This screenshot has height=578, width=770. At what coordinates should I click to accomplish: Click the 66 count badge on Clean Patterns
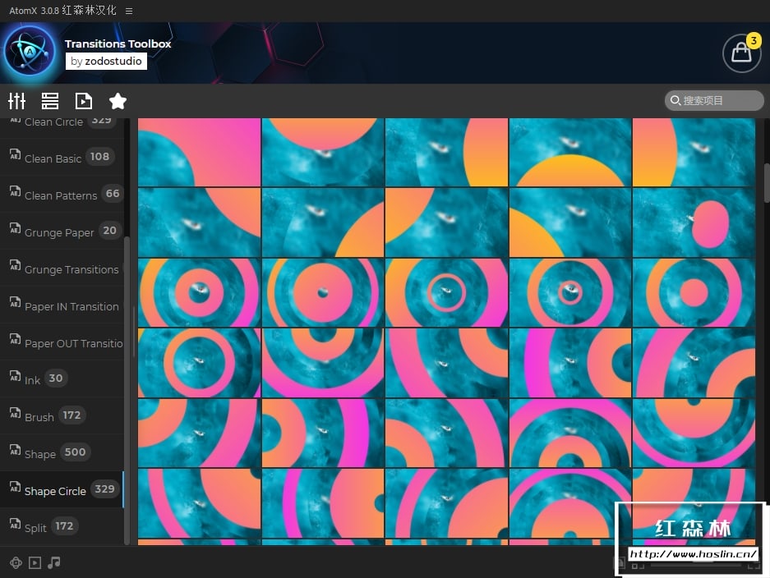(x=113, y=193)
